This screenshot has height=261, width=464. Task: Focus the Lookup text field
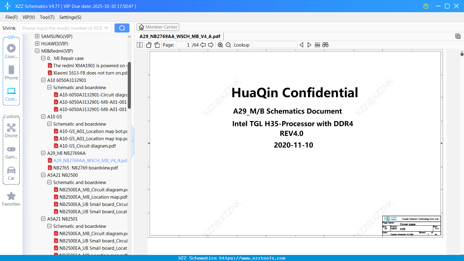(274, 45)
